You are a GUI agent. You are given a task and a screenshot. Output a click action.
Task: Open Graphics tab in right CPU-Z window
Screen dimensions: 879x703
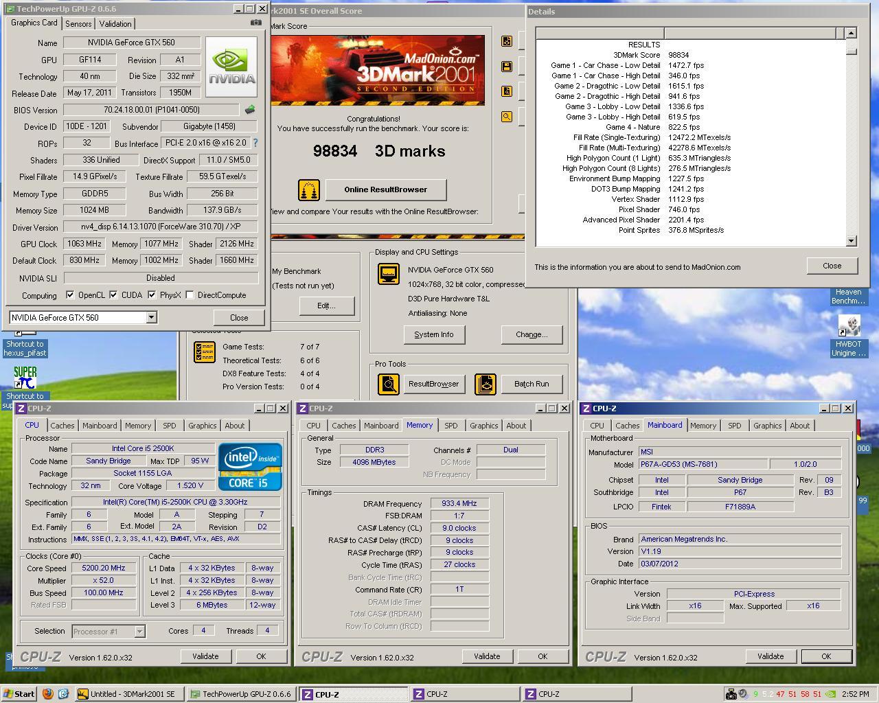767,426
